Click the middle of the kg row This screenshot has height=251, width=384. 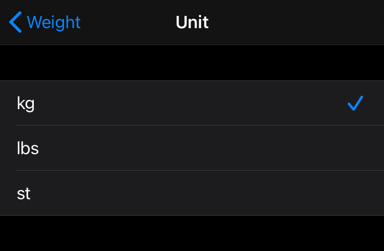tap(192, 103)
